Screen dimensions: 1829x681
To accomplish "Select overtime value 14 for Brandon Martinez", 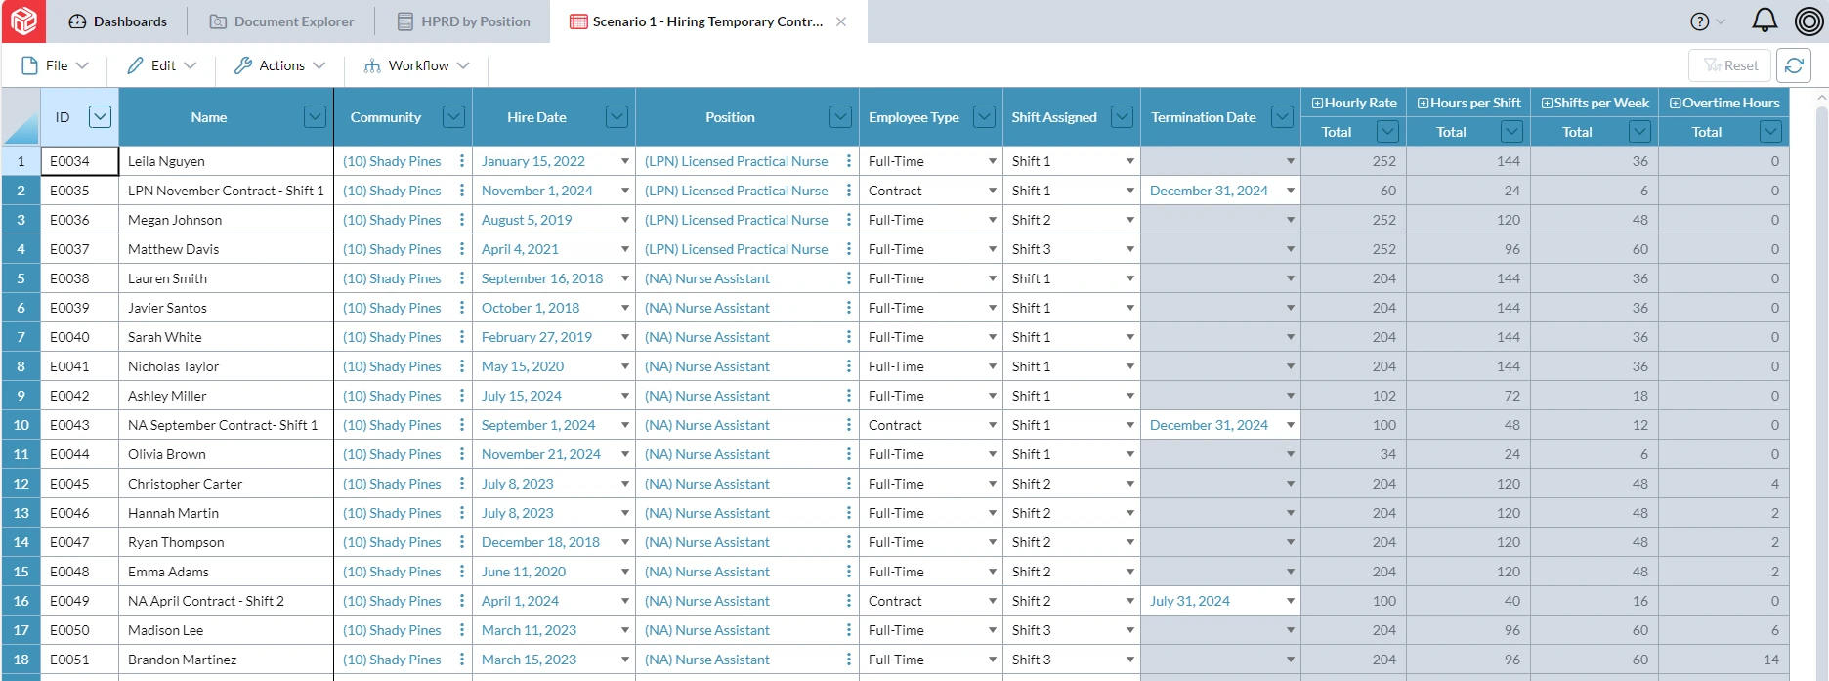I will click(x=1724, y=660).
